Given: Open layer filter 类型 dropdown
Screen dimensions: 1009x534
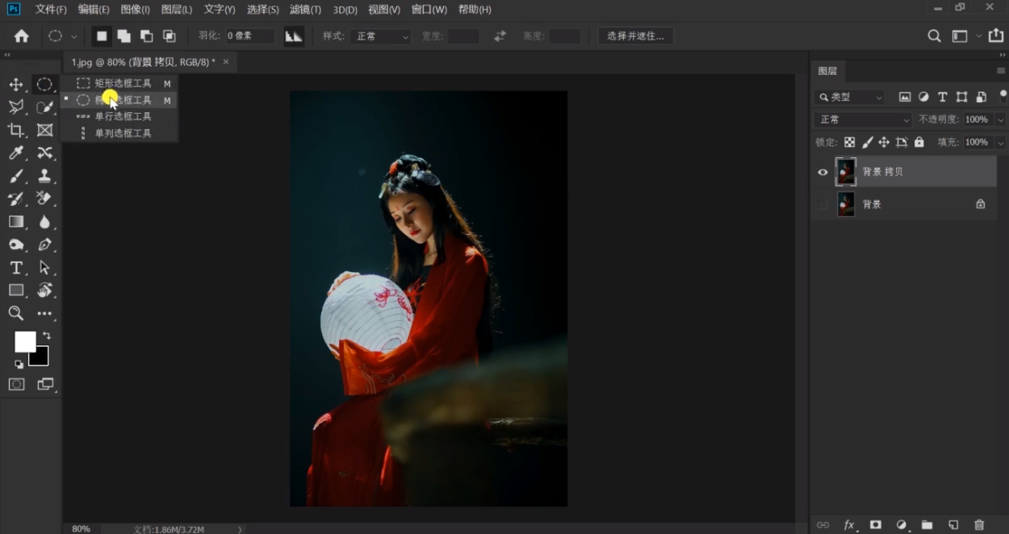Looking at the screenshot, I should 849,97.
